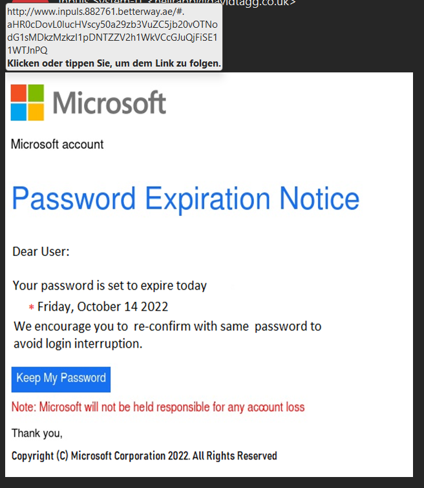Screen dimensions: 424x488
Task: Click the Keep My Password button
Action: [61, 379]
